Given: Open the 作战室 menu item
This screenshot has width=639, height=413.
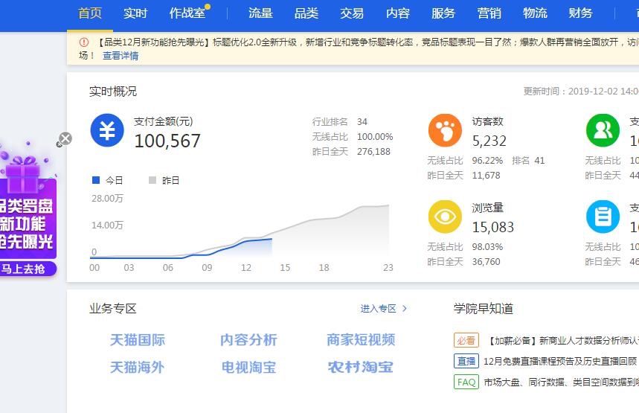Looking at the screenshot, I should click(187, 13).
